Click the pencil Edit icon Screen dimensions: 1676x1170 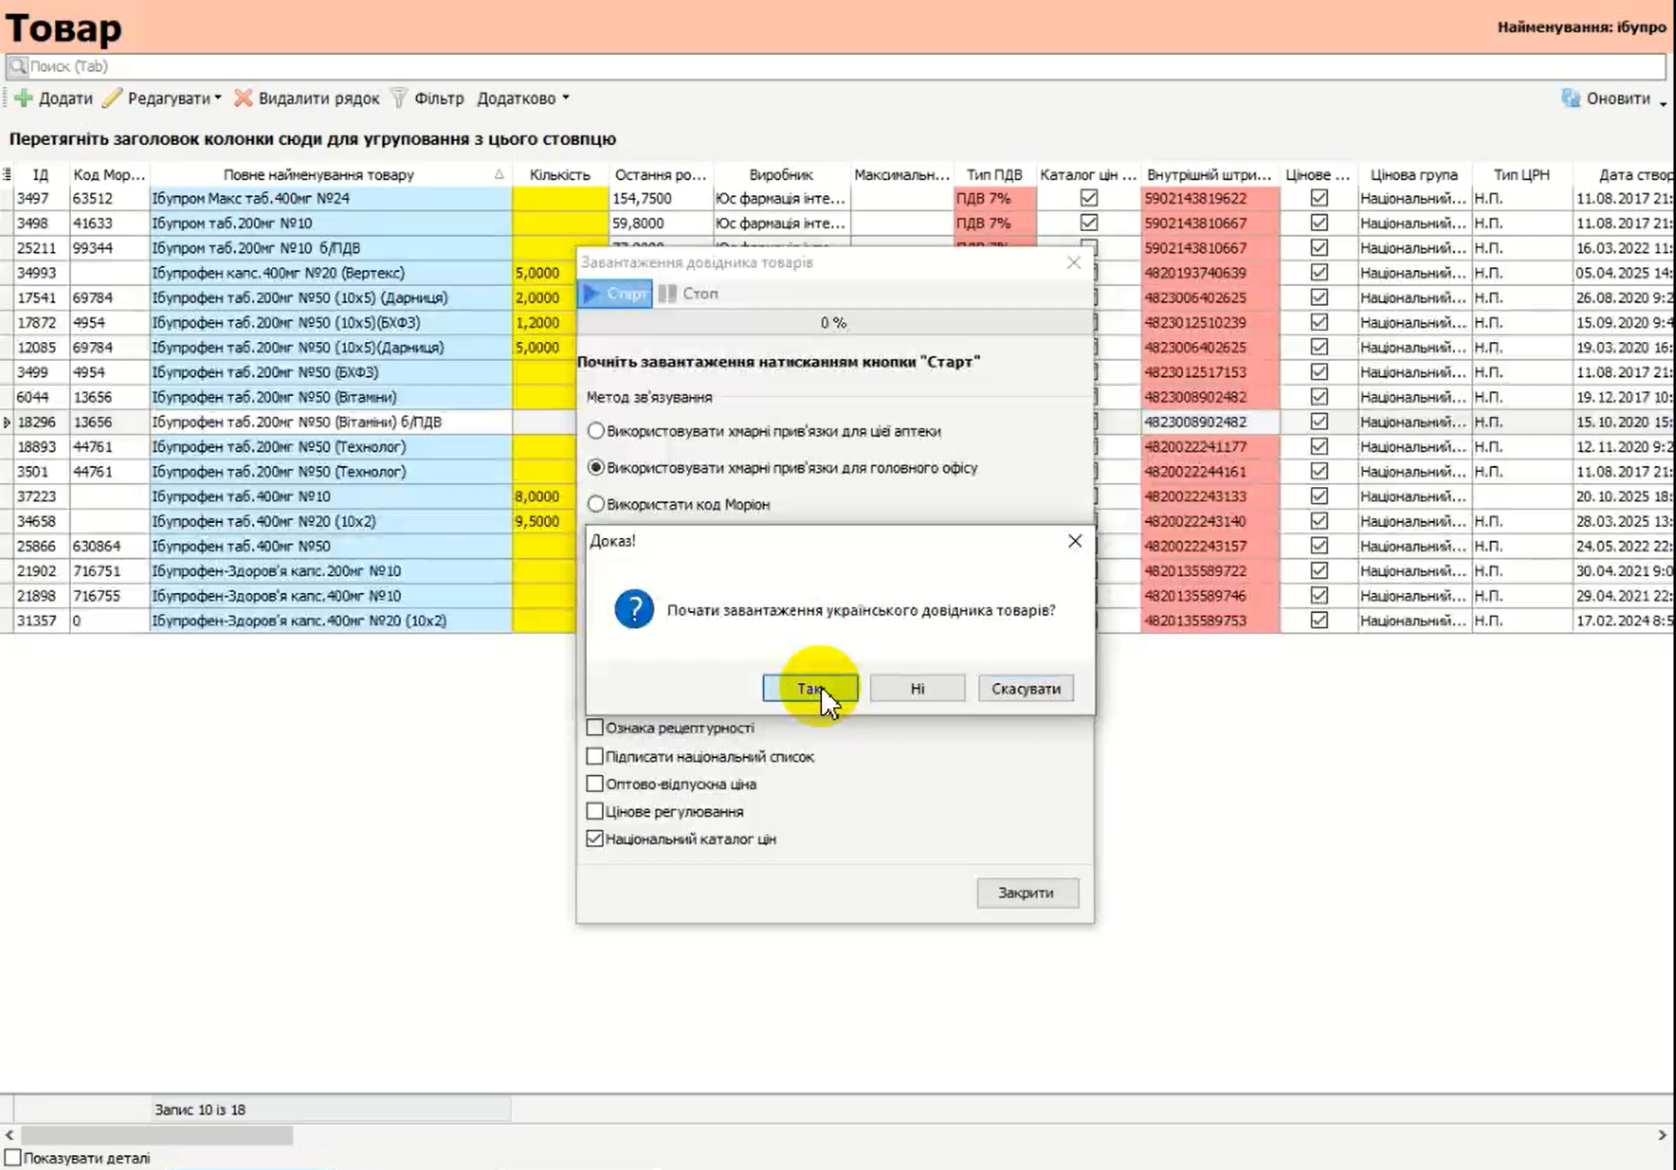click(x=113, y=98)
